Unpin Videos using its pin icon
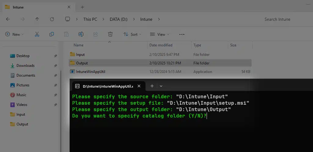 (56, 105)
